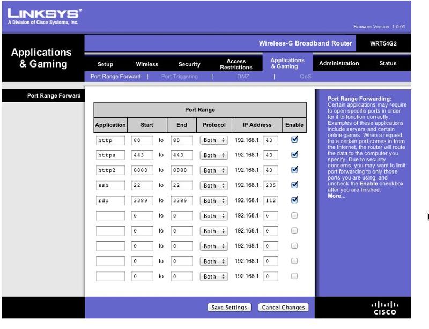The height and width of the screenshot is (329, 429).
Task: Click the End port field showing 443
Action: point(181,155)
